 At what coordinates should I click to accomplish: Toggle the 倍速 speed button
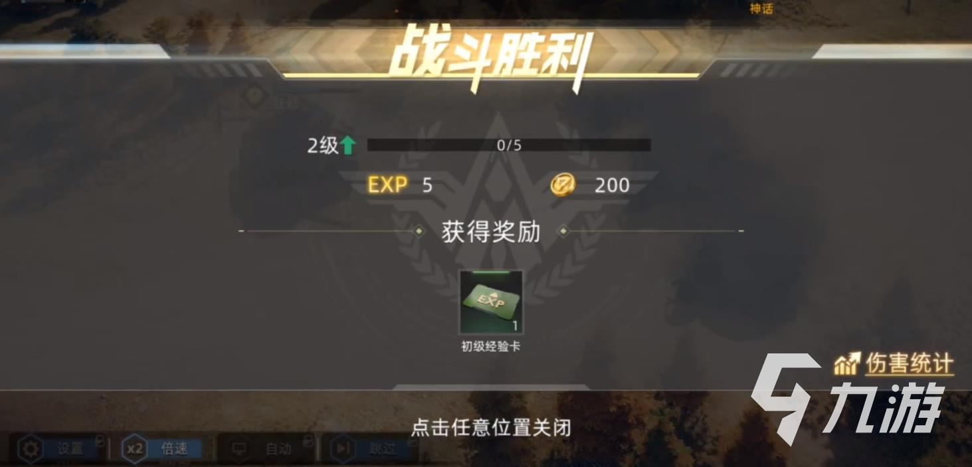[161, 449]
